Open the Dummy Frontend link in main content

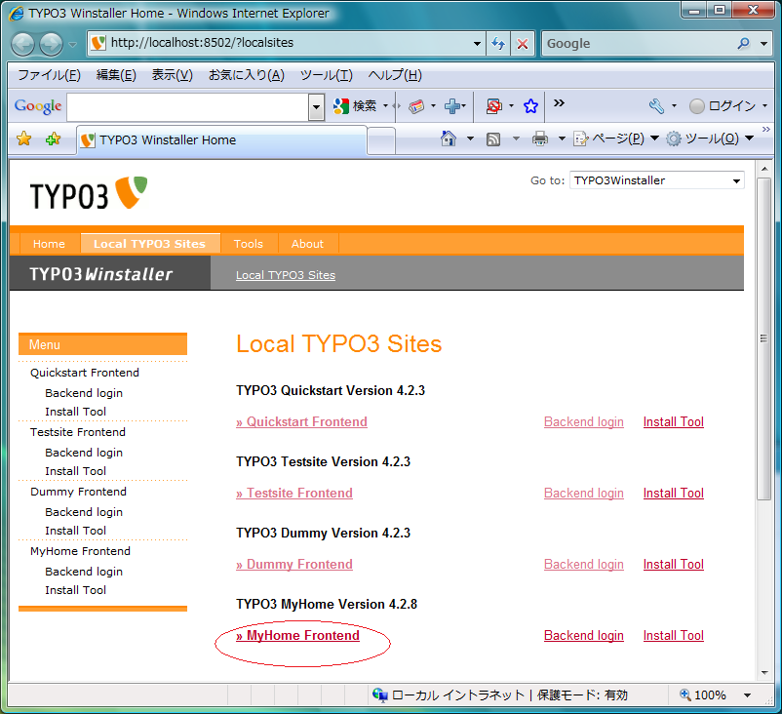(x=294, y=565)
